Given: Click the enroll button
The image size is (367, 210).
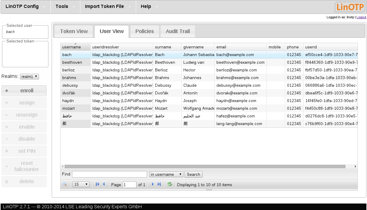Looking at the screenshot, I should click(x=24, y=91).
